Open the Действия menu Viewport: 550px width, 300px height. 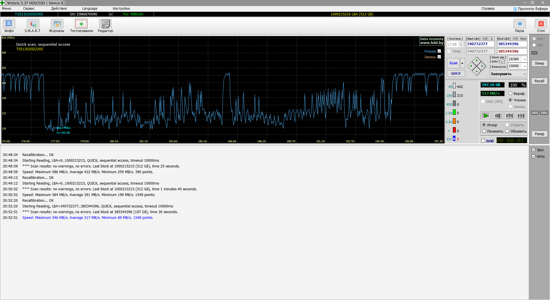59,9
